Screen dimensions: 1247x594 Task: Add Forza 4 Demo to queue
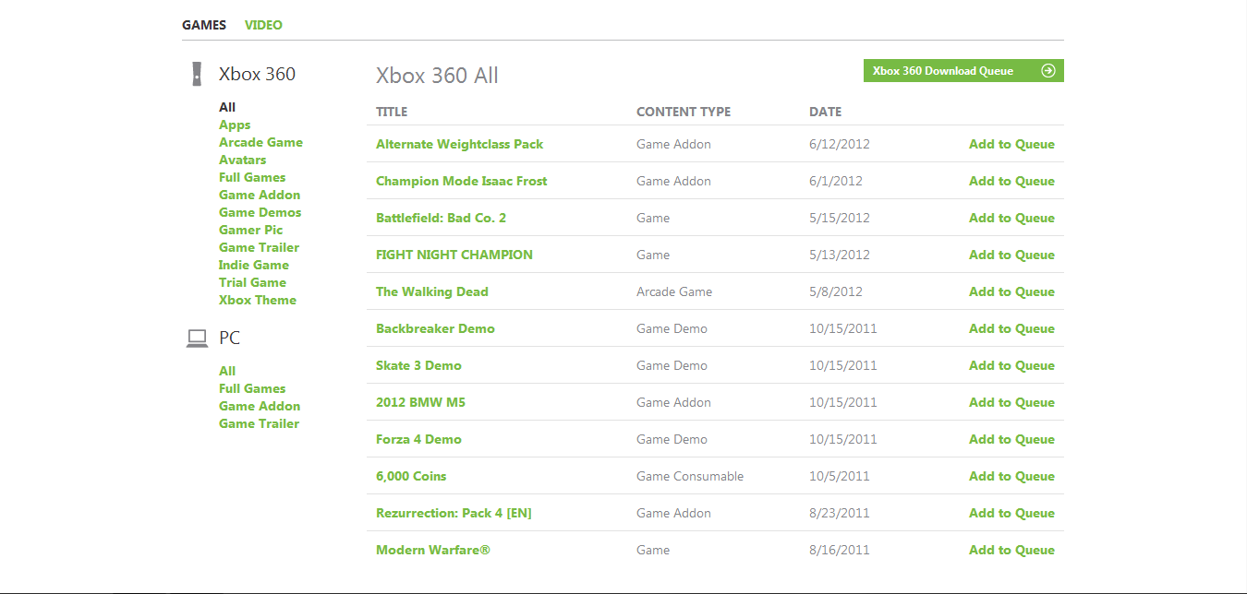(x=1011, y=439)
